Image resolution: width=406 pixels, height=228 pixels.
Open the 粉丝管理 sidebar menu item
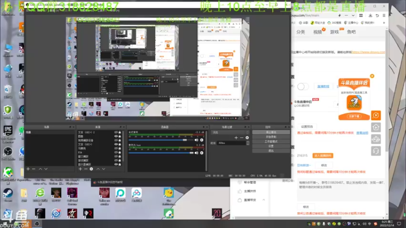250,182
